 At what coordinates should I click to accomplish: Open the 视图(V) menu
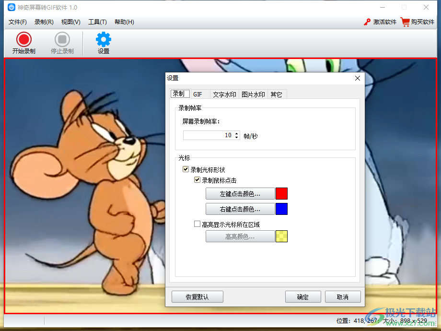coord(71,22)
